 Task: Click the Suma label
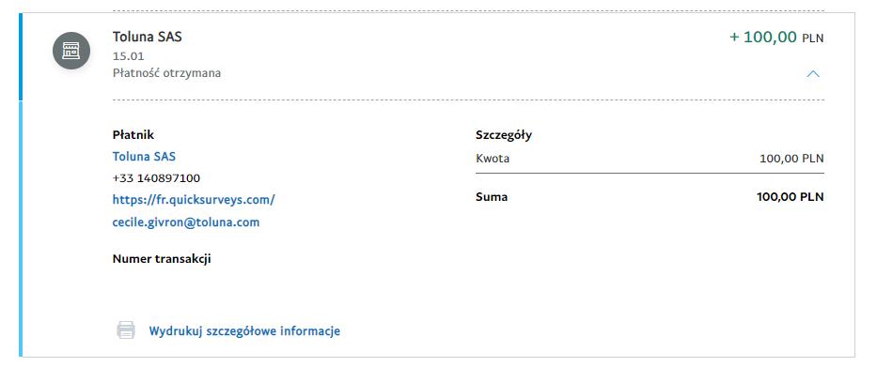tap(492, 197)
